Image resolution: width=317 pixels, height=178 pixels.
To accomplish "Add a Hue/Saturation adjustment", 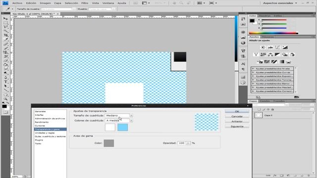I will pyautogui.click(x=263, y=54).
